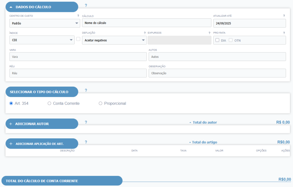Image resolution: width=293 pixels, height=187 pixels.
Task: Select the Conta Corrente radio option
Action: [49, 104]
